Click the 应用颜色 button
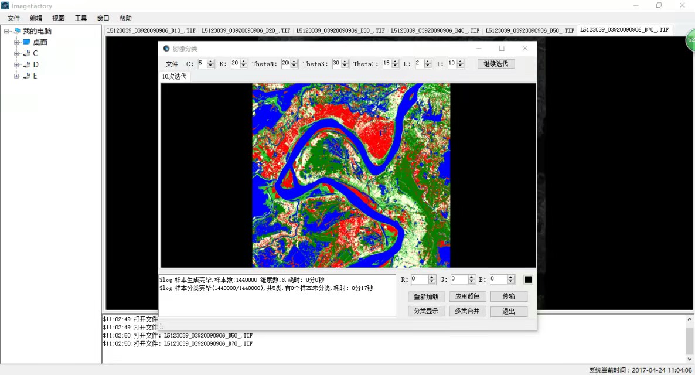 coord(467,296)
